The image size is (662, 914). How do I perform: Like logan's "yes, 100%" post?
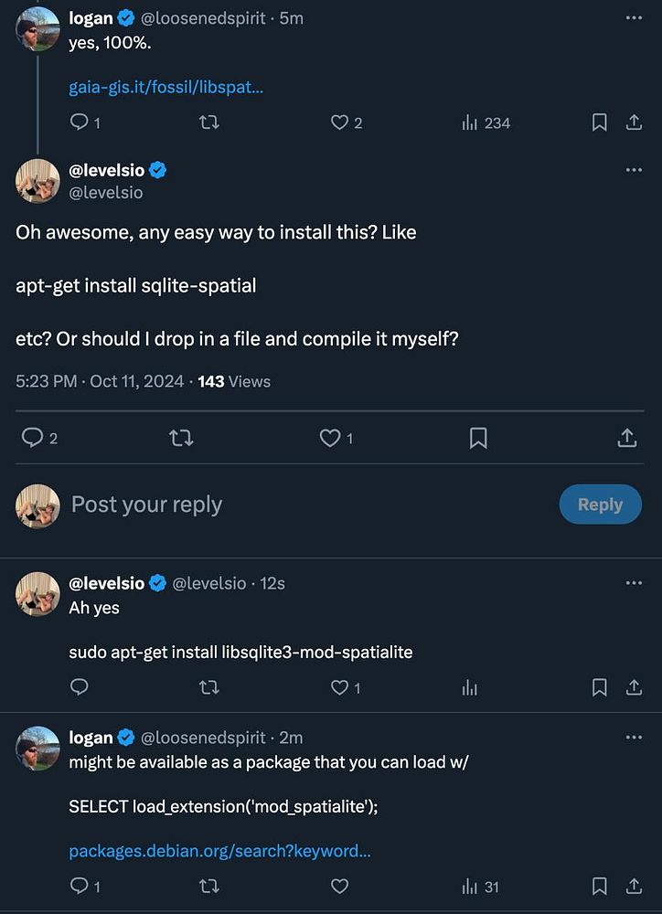pos(339,122)
